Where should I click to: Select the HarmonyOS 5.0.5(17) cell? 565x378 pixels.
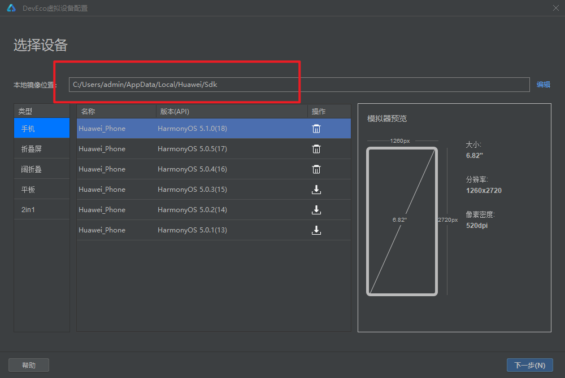coord(193,149)
